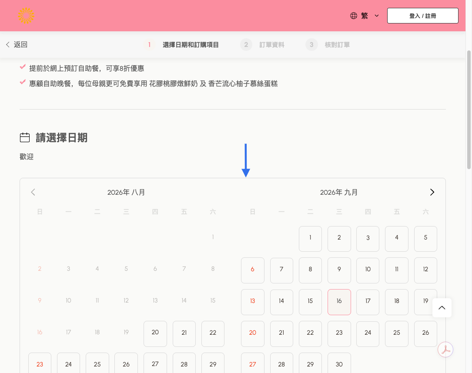Select September 24
This screenshot has width=472, height=373.
(368, 334)
